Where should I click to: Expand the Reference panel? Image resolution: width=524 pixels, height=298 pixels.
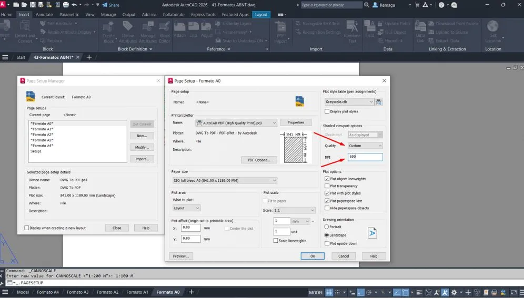pos(218,49)
